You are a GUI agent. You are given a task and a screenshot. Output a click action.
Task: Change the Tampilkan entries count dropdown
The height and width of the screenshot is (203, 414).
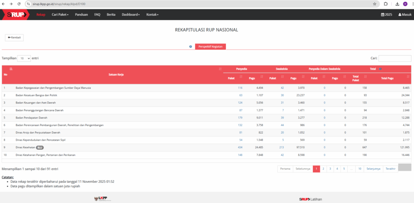tap(24, 58)
